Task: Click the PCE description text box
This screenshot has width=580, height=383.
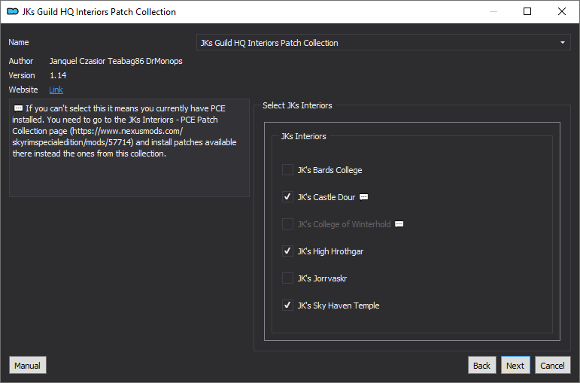Action: (x=129, y=147)
